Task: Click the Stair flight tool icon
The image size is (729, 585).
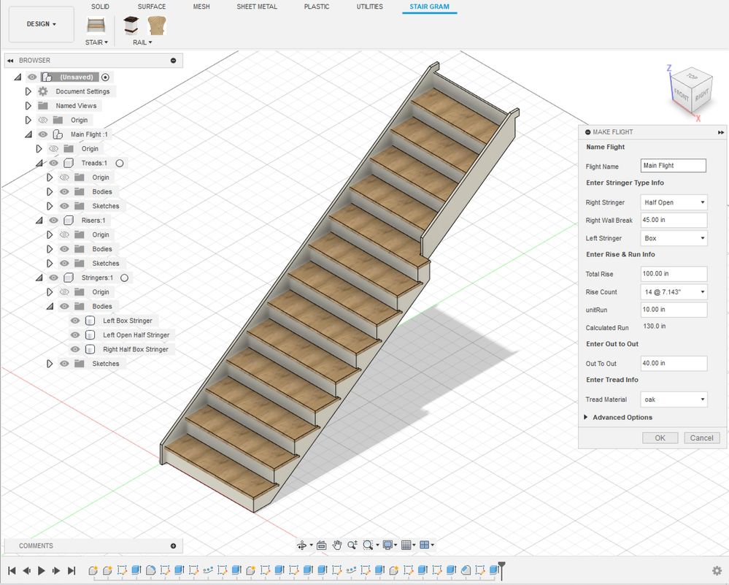Action: [96, 25]
